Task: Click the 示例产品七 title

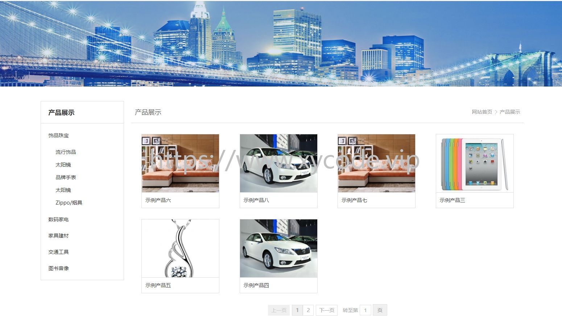Action: tap(354, 200)
